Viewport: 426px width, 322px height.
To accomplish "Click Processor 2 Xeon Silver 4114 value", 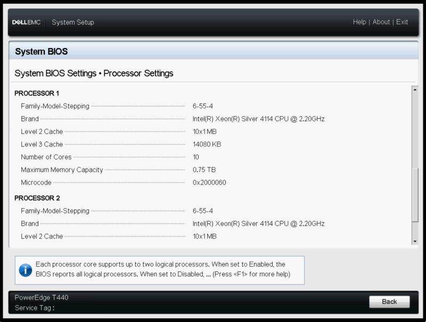I will point(258,224).
